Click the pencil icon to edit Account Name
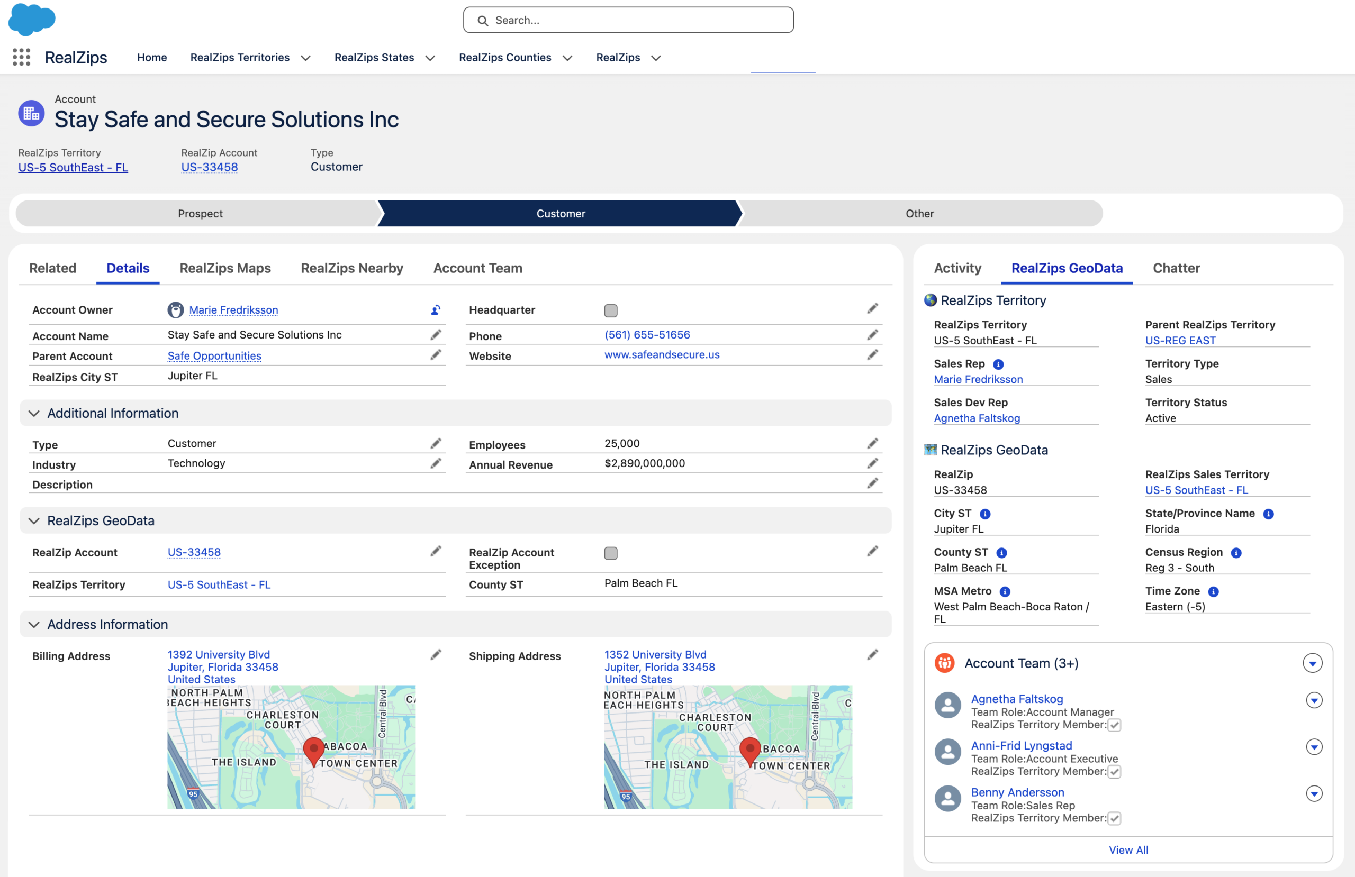1355x877 pixels. [x=436, y=335]
